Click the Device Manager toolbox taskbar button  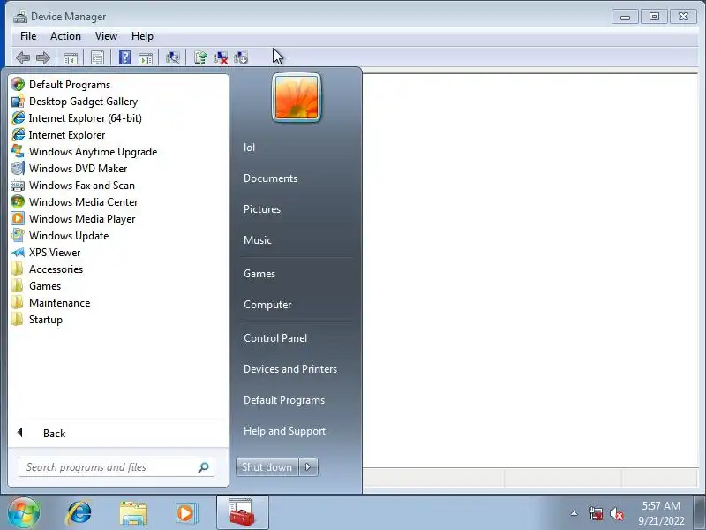pyautogui.click(x=242, y=513)
